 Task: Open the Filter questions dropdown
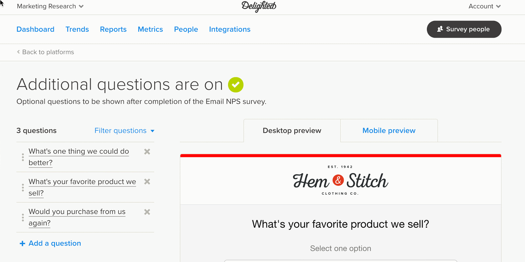coord(124,131)
